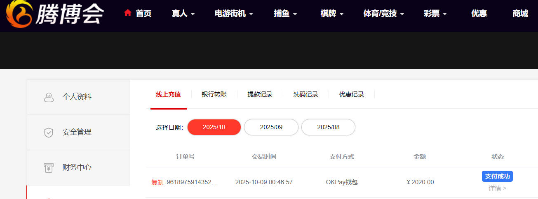Expand the 捕鱼 navigation dropdown
Viewport: 538px width, 199px height.
(x=285, y=14)
